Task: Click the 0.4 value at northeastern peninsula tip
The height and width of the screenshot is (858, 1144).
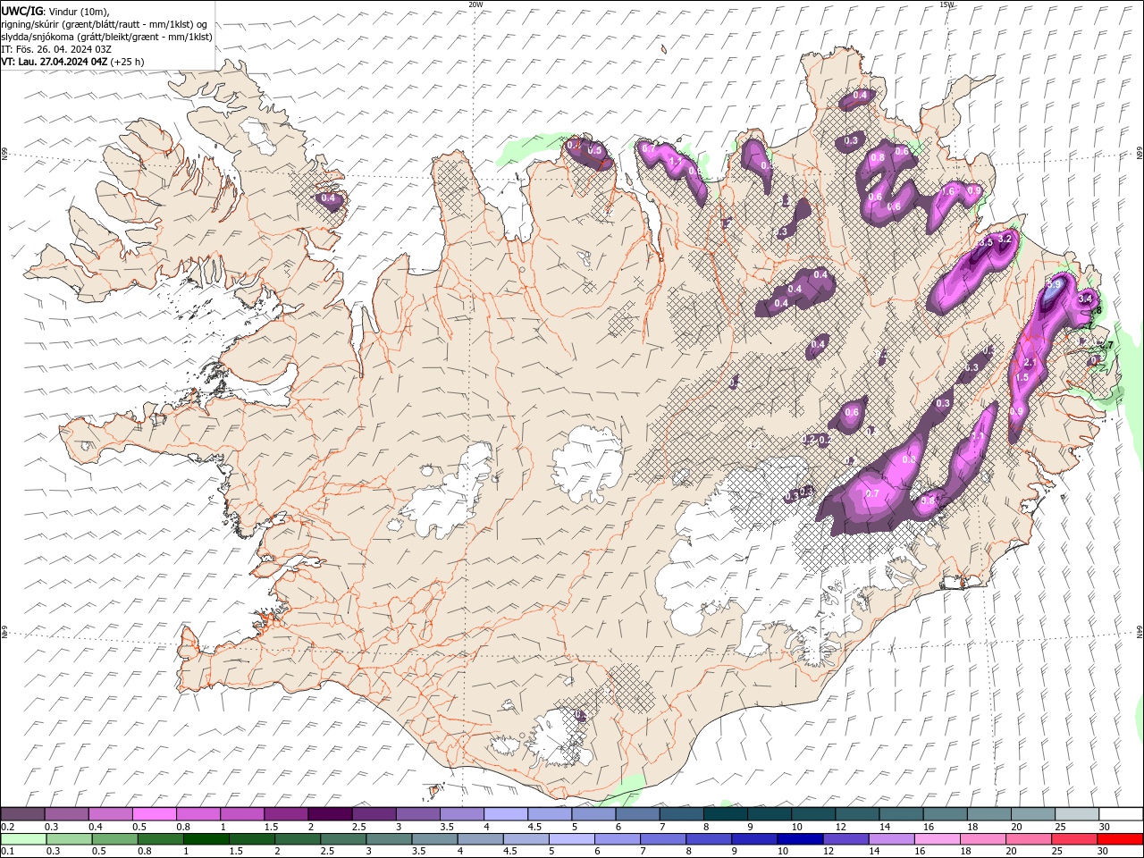Action: 860,95
